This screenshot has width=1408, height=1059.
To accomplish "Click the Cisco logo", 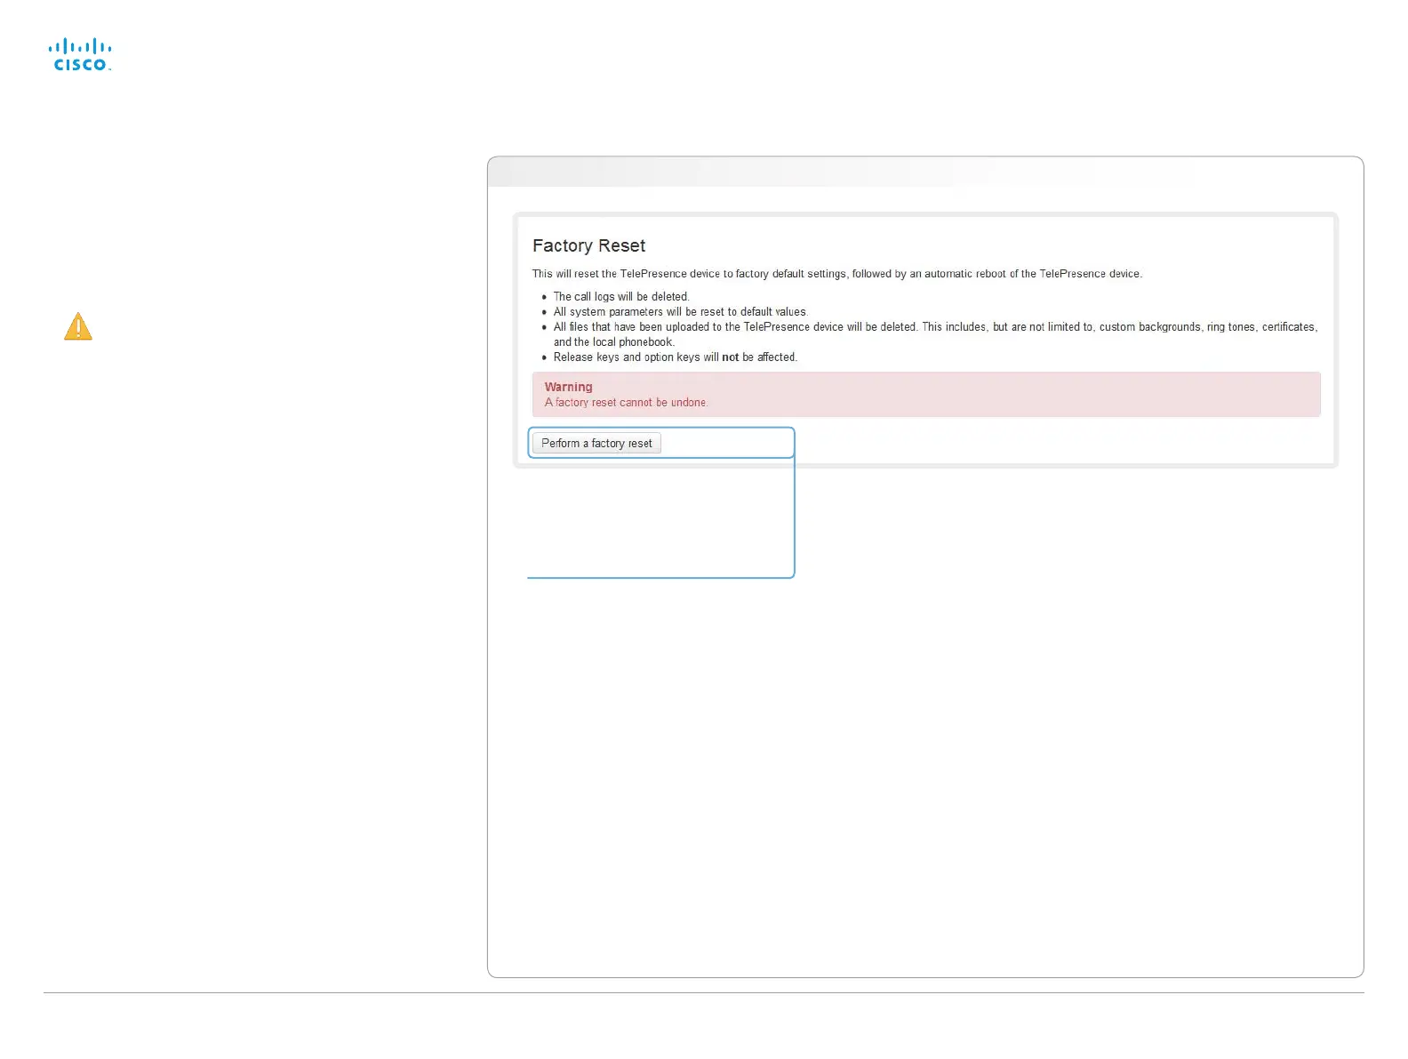I will coord(80,54).
